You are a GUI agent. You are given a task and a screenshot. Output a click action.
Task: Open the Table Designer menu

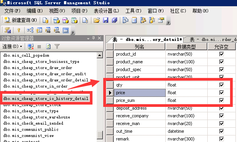pos(106,11)
